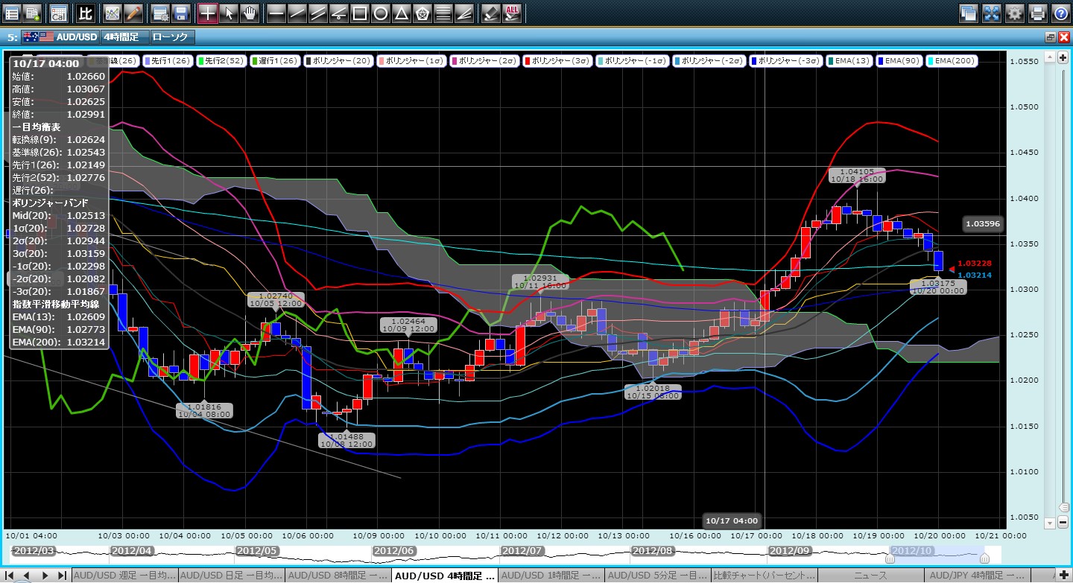Viewport: 1073px width, 583px height.
Task: Switch to the ニュース tab
Action: coord(870,576)
